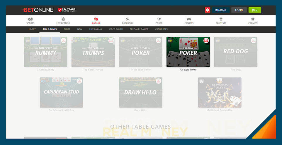Open the Poker cards icon
The image size is (282, 145).
(x=159, y=19)
